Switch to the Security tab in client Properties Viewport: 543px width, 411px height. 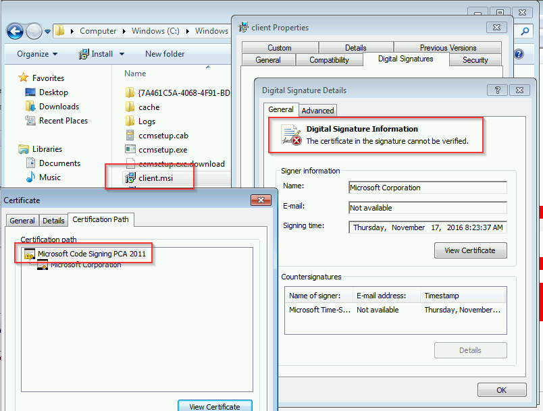pyautogui.click(x=475, y=60)
